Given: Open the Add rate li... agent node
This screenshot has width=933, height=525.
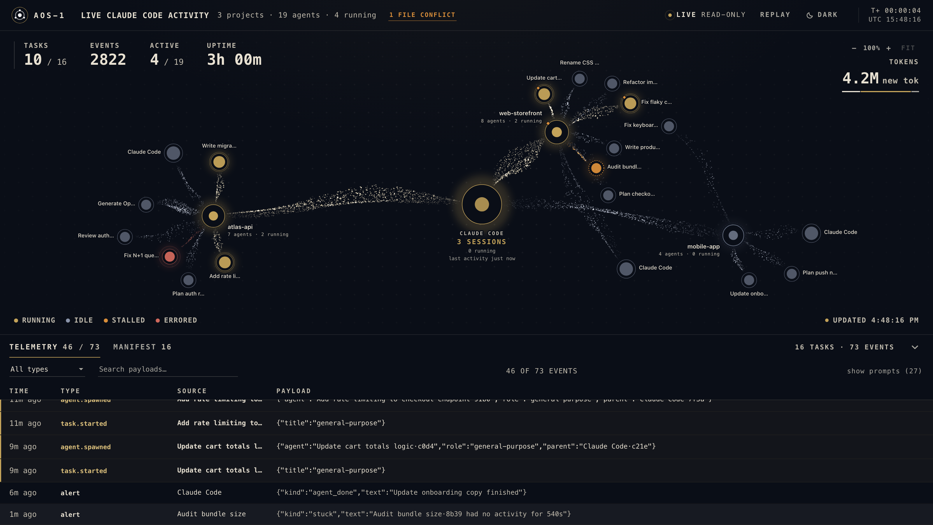Looking at the screenshot, I should (x=225, y=262).
